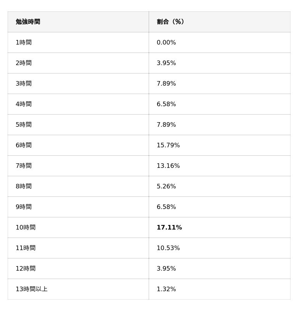The width and height of the screenshot is (305, 311).
Task: Click the 3時間 cell
Action: point(24,84)
